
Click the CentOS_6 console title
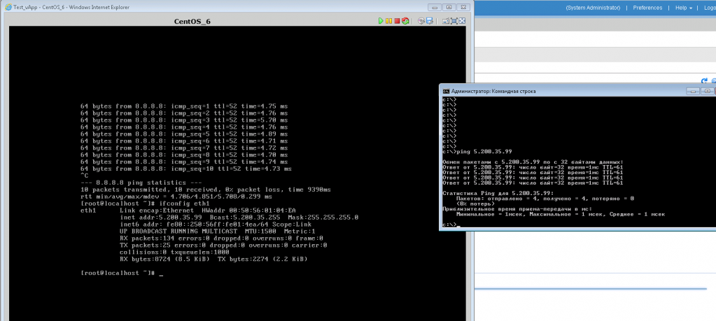[x=192, y=22]
